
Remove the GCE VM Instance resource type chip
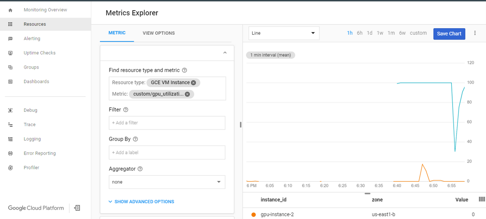(193, 82)
